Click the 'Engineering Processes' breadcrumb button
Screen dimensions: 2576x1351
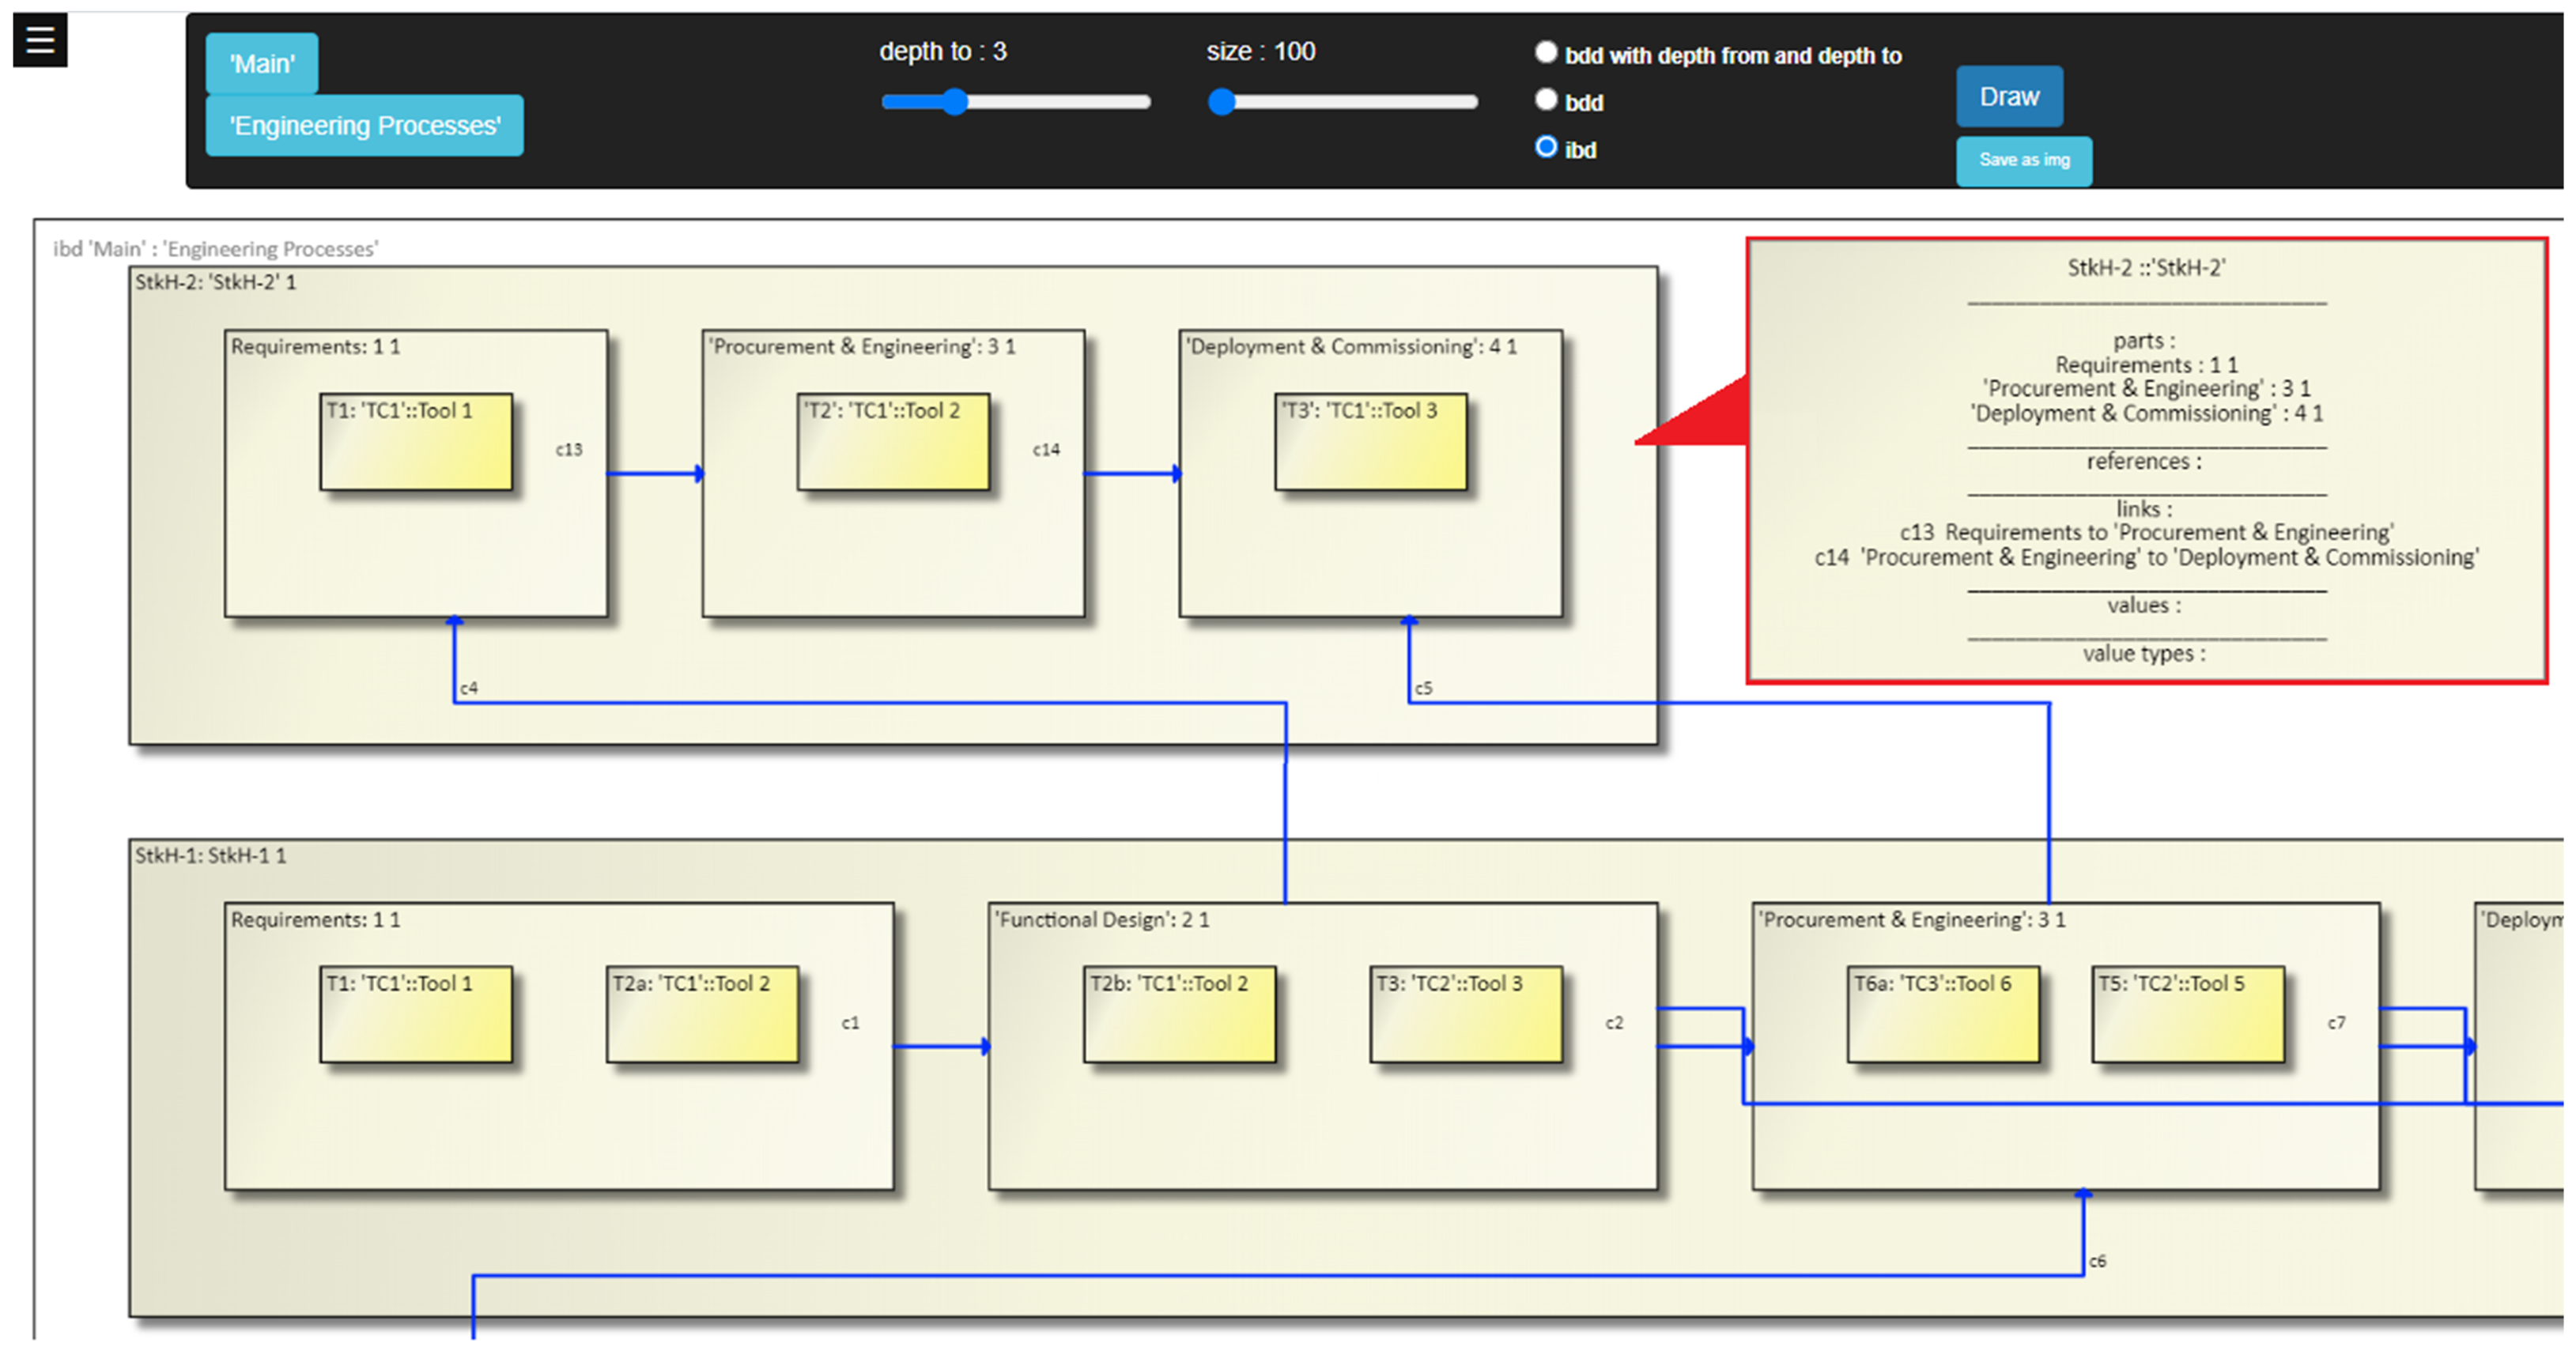tap(364, 126)
